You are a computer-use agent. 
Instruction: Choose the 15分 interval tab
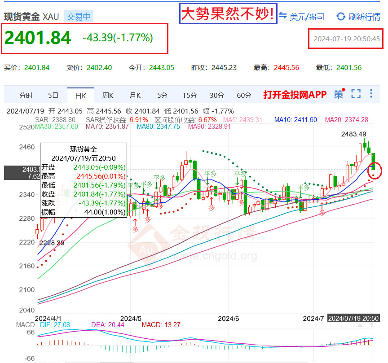(190, 95)
